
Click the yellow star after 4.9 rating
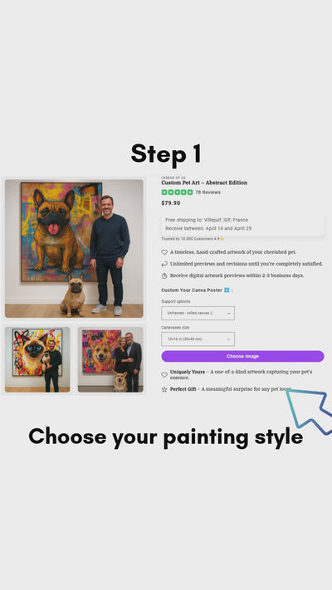coord(222,239)
